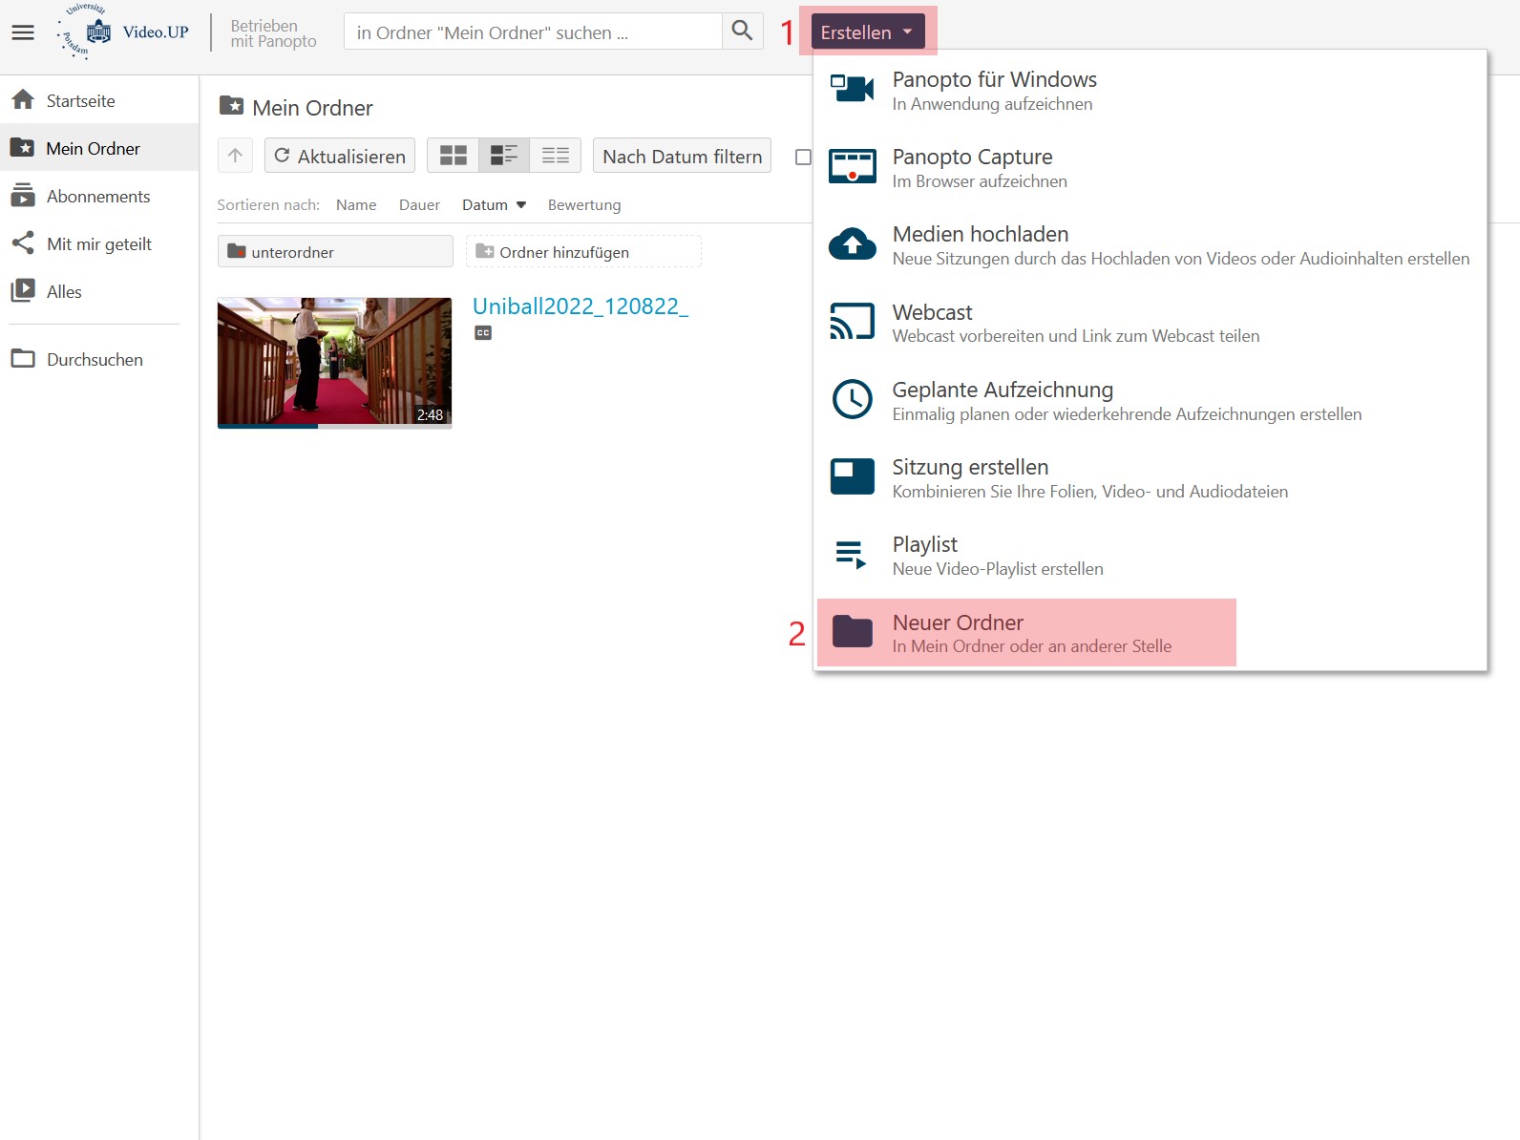Expand the Erstellen dropdown button
1520x1140 pixels.
pyautogui.click(x=867, y=32)
